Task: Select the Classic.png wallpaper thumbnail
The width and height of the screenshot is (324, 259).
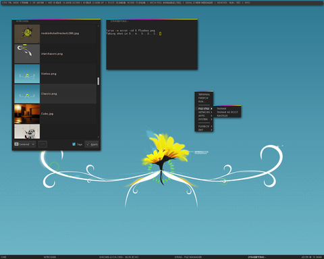Action: (27, 94)
